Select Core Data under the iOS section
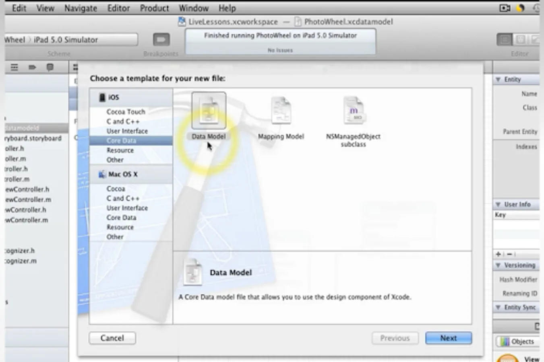544x362 pixels. [122, 140]
